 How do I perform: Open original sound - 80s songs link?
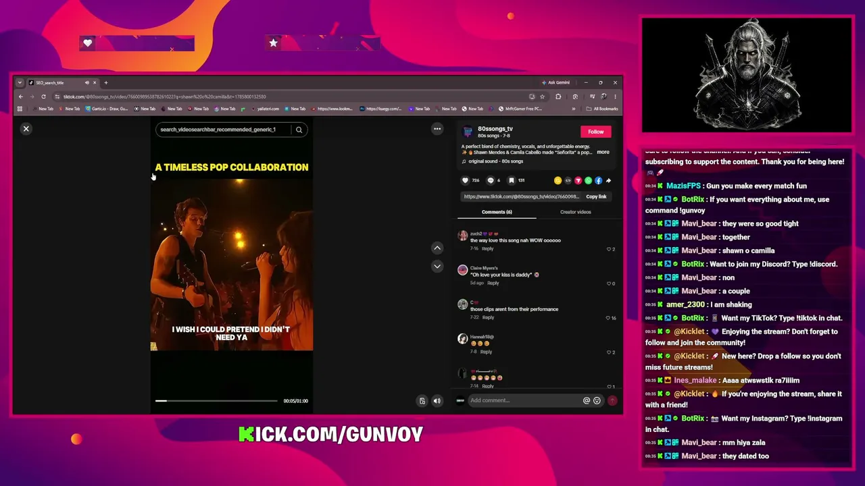[x=497, y=161]
